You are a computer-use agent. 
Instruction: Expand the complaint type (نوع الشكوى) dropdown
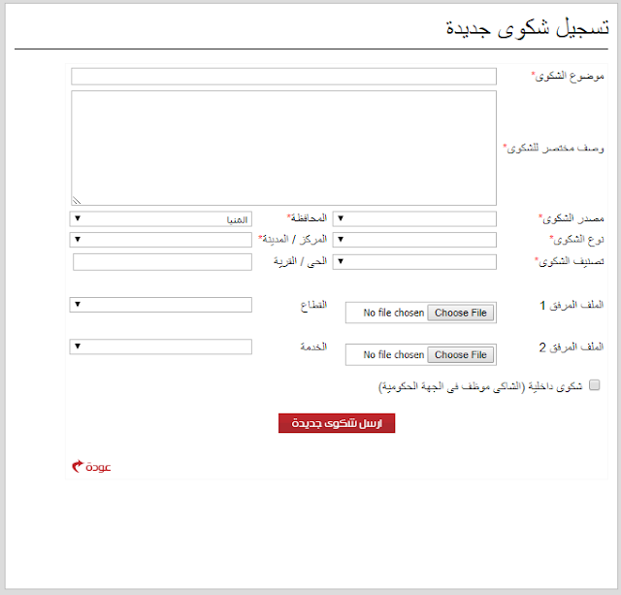click(414, 240)
